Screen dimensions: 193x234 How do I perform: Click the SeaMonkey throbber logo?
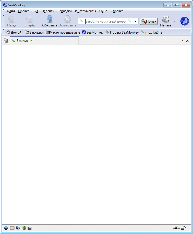pyautogui.click(x=185, y=21)
